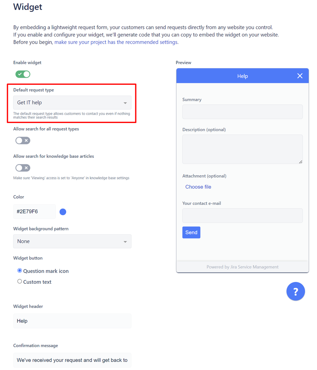The height and width of the screenshot is (370, 317).
Task: Focus the Your contact e-mail field
Action: [x=242, y=216]
